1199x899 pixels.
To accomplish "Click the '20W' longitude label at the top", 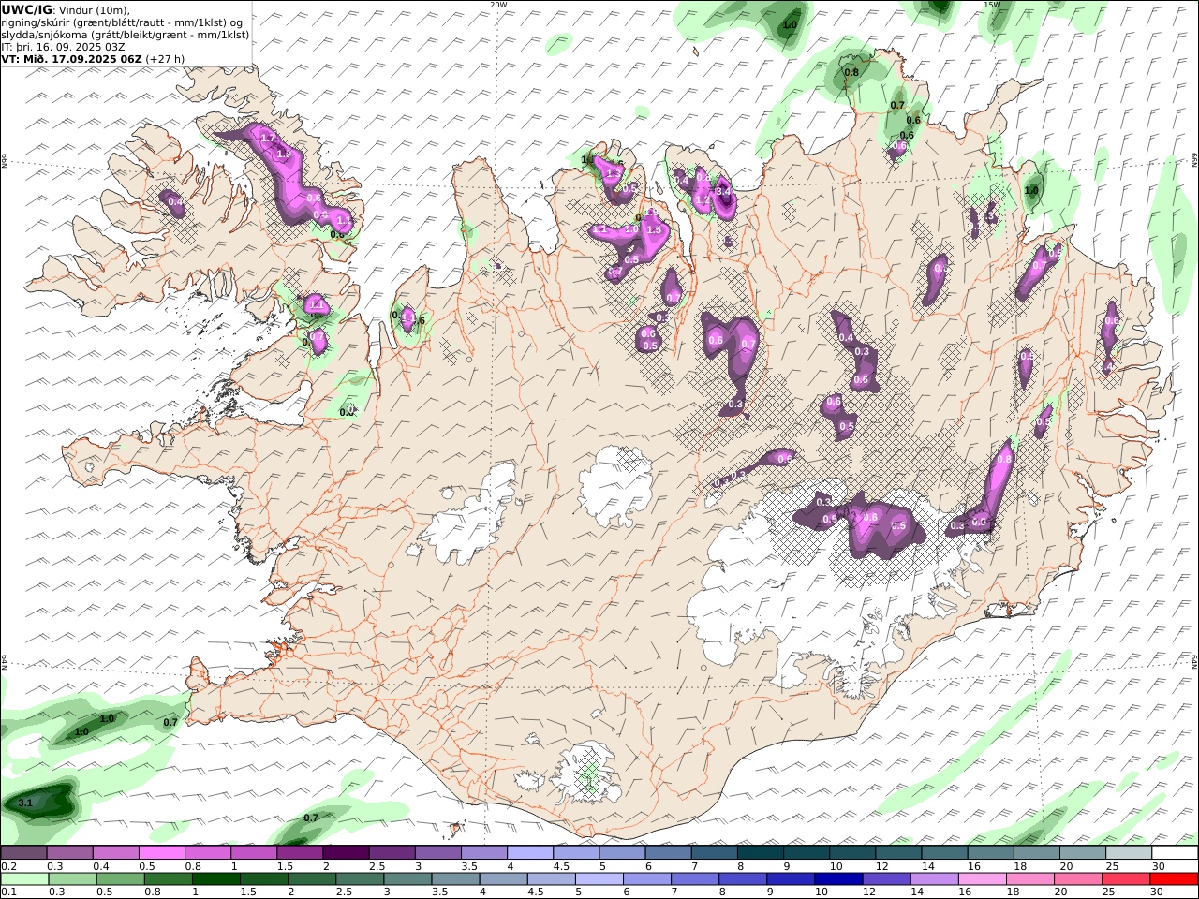I will click(498, 5).
